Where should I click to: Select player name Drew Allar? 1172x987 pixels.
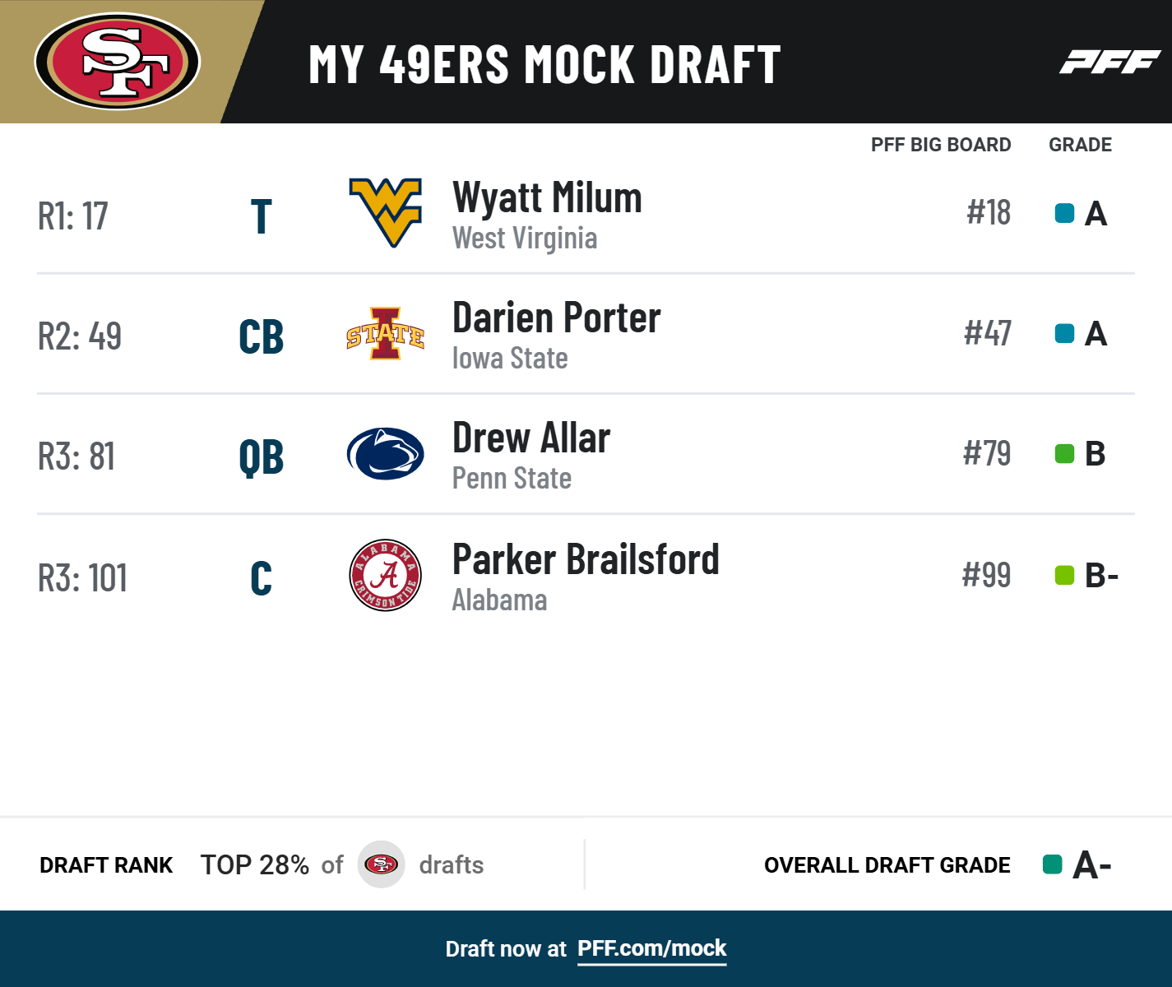click(x=531, y=438)
